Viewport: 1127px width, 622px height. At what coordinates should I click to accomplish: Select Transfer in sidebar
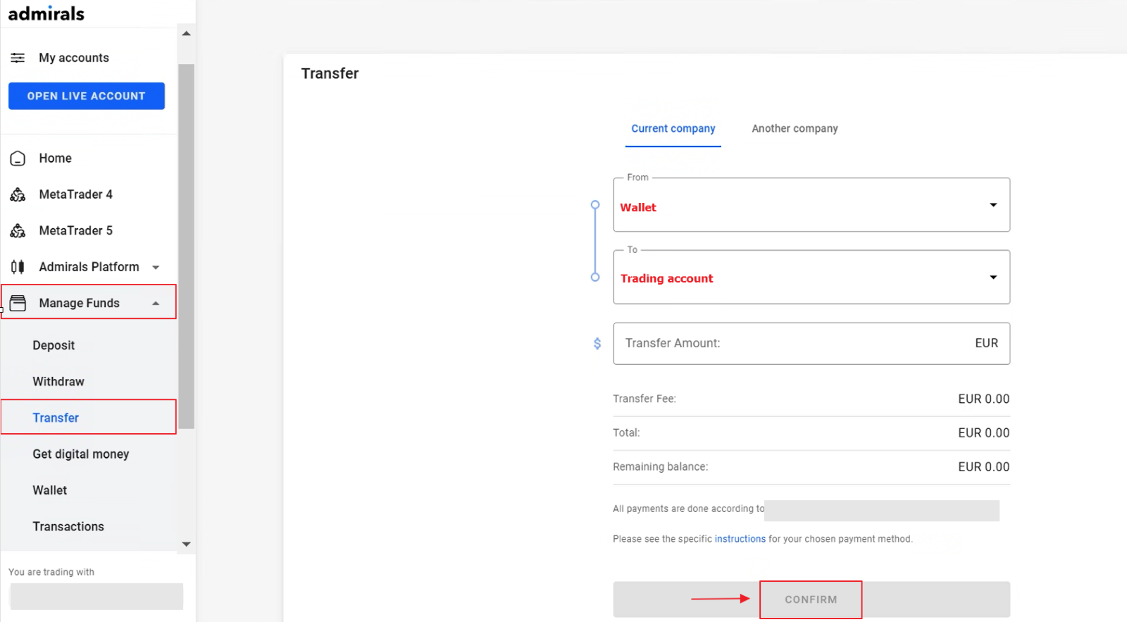coord(56,418)
